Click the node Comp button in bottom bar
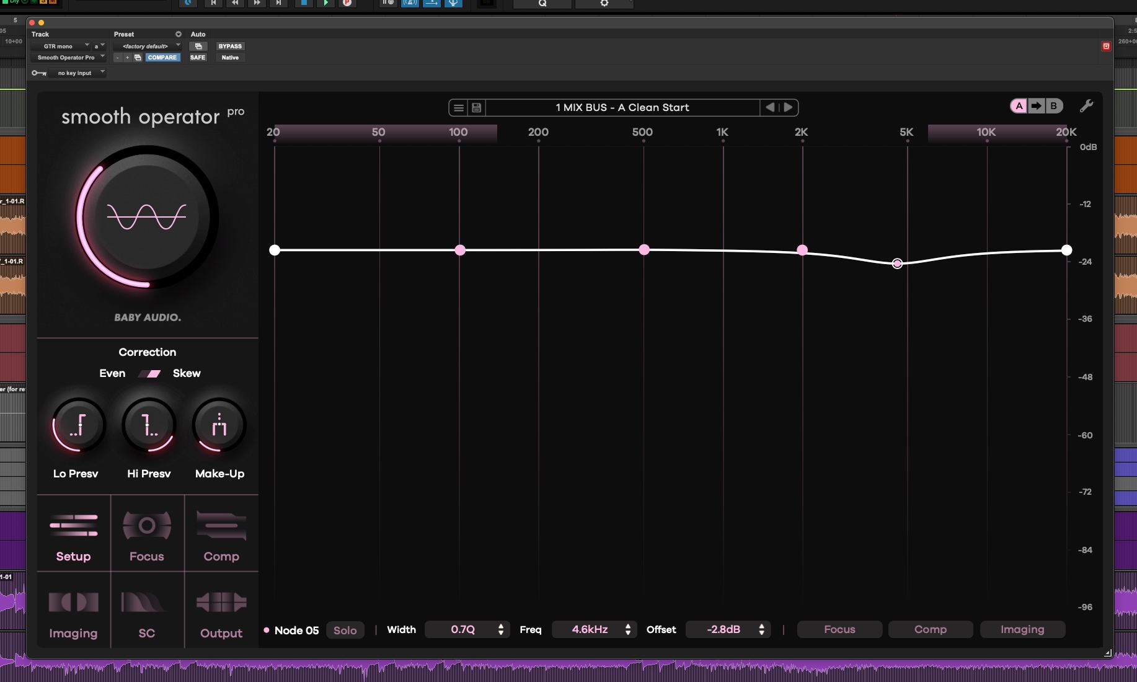1137x682 pixels. 931,630
